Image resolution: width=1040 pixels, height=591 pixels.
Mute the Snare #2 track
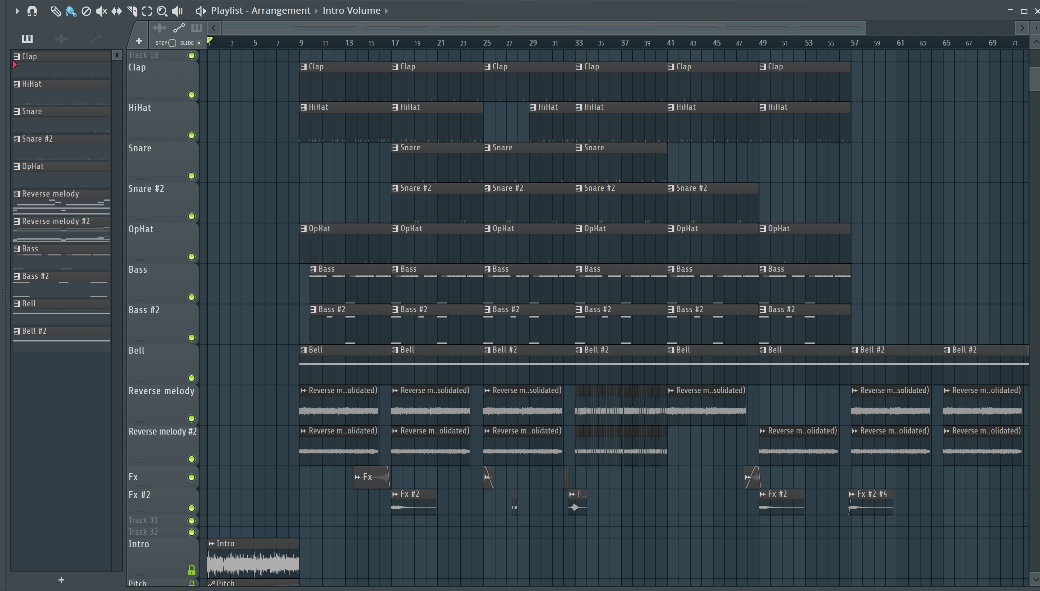[191, 216]
